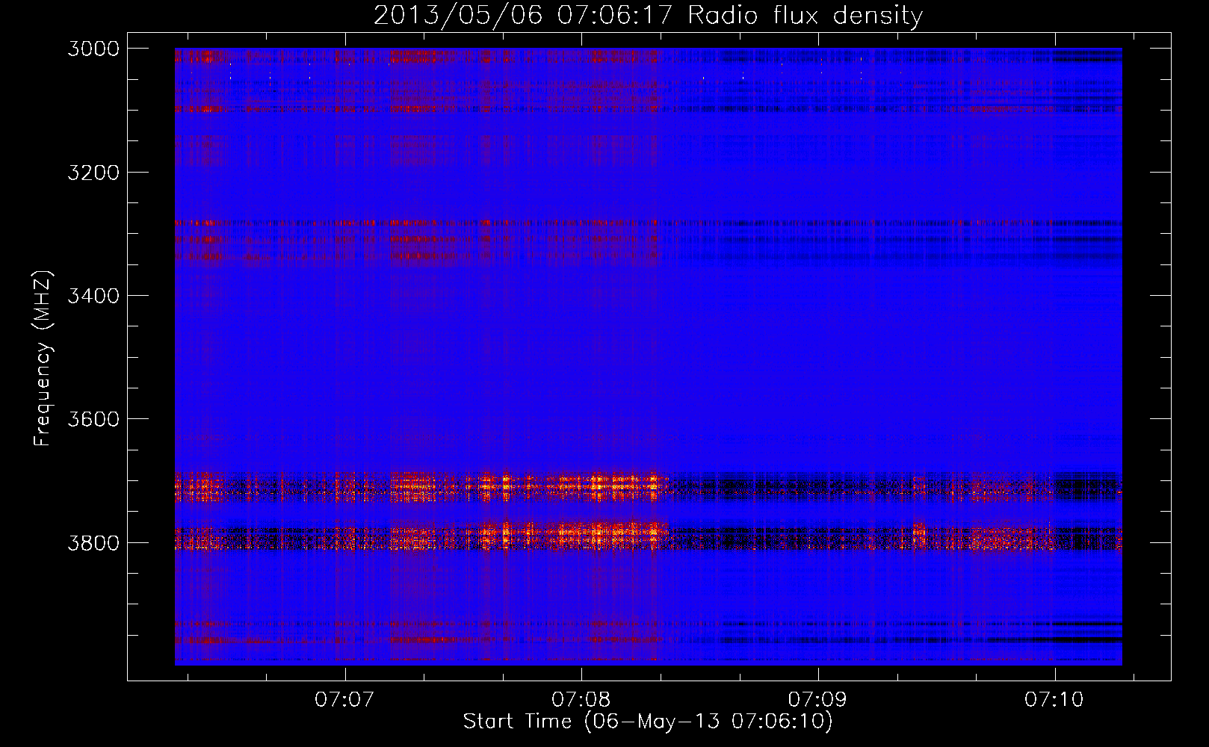
Task: Click the 3000 frequency tick label
Action: tap(93, 49)
